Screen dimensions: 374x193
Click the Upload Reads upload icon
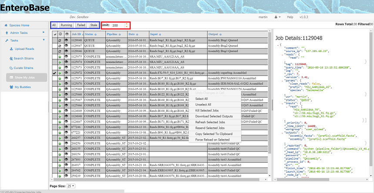[11, 49]
